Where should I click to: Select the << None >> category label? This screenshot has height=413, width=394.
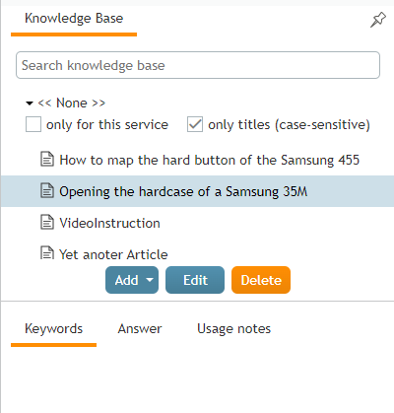(72, 103)
